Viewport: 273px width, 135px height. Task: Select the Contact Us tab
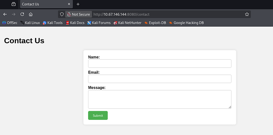(40, 4)
